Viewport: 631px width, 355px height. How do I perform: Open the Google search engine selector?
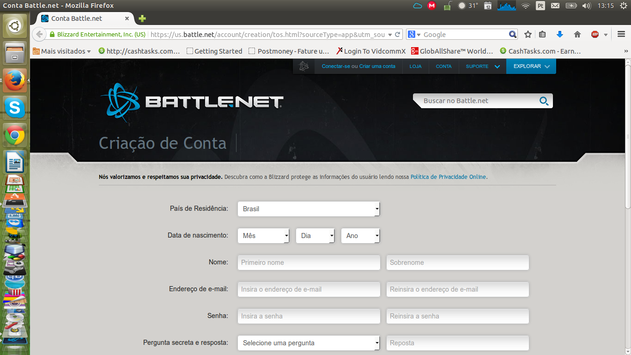(x=414, y=35)
